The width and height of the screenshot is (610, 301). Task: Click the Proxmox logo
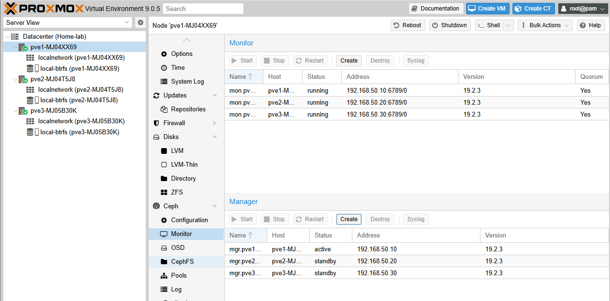point(44,8)
